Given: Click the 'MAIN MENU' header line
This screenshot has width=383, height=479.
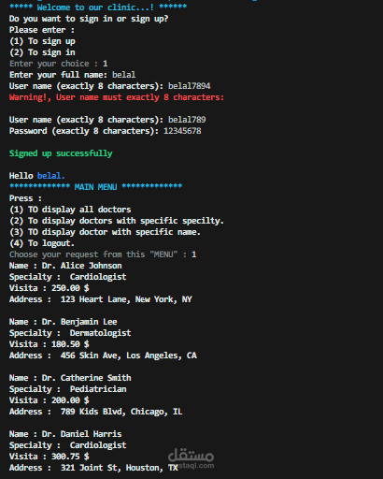Looking at the screenshot, I should (95, 187).
